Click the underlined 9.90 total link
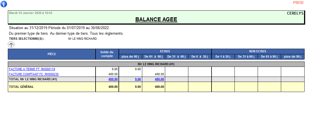The height and width of the screenshot is (132, 313). 138,79
